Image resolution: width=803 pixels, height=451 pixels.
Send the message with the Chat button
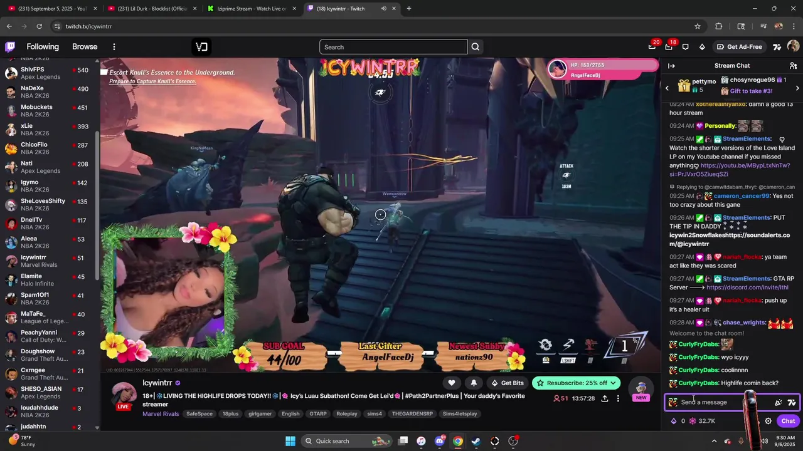pyautogui.click(x=788, y=421)
